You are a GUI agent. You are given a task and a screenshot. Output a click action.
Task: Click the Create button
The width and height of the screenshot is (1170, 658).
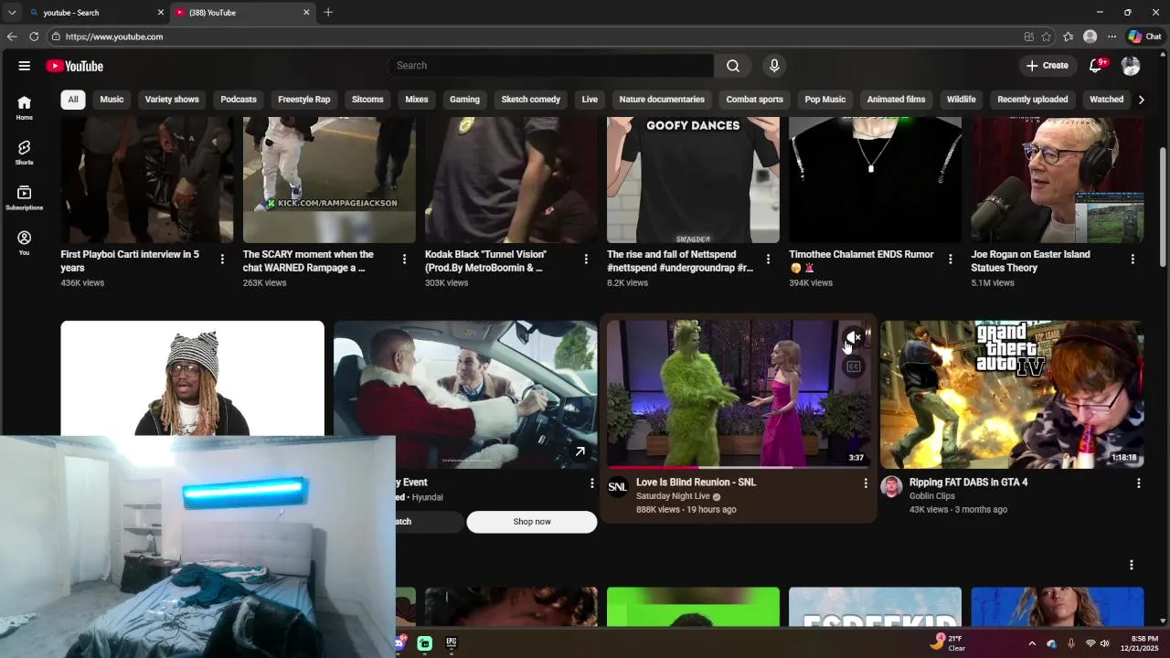pos(1048,66)
